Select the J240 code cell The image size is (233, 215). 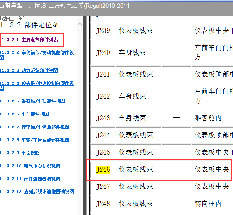click(x=103, y=53)
